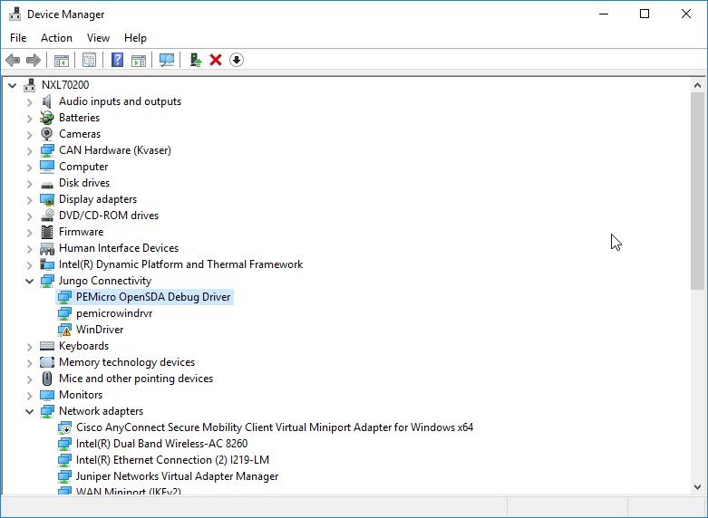Collapse the Jungo Connectivity category
The height and width of the screenshot is (518, 708).
point(29,281)
